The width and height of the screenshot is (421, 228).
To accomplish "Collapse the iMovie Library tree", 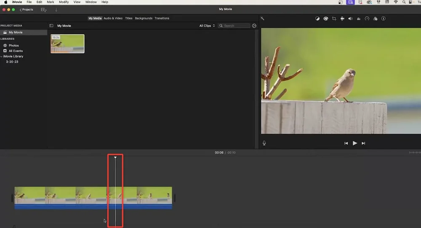I will click(x=2, y=56).
